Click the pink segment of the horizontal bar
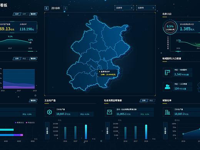Viewport: 200px width, 150px height. coord(22,135)
